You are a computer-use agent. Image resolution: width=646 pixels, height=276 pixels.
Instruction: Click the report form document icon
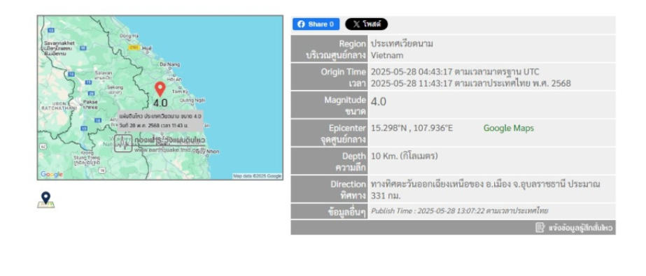coord(540,228)
